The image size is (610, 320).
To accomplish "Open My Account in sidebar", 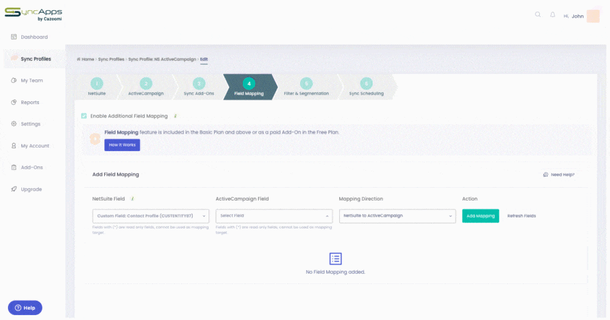I will coord(34,146).
